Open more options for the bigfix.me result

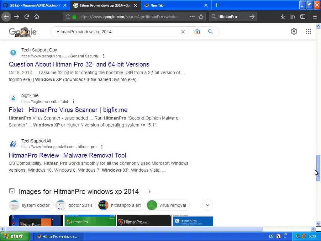[73, 101]
